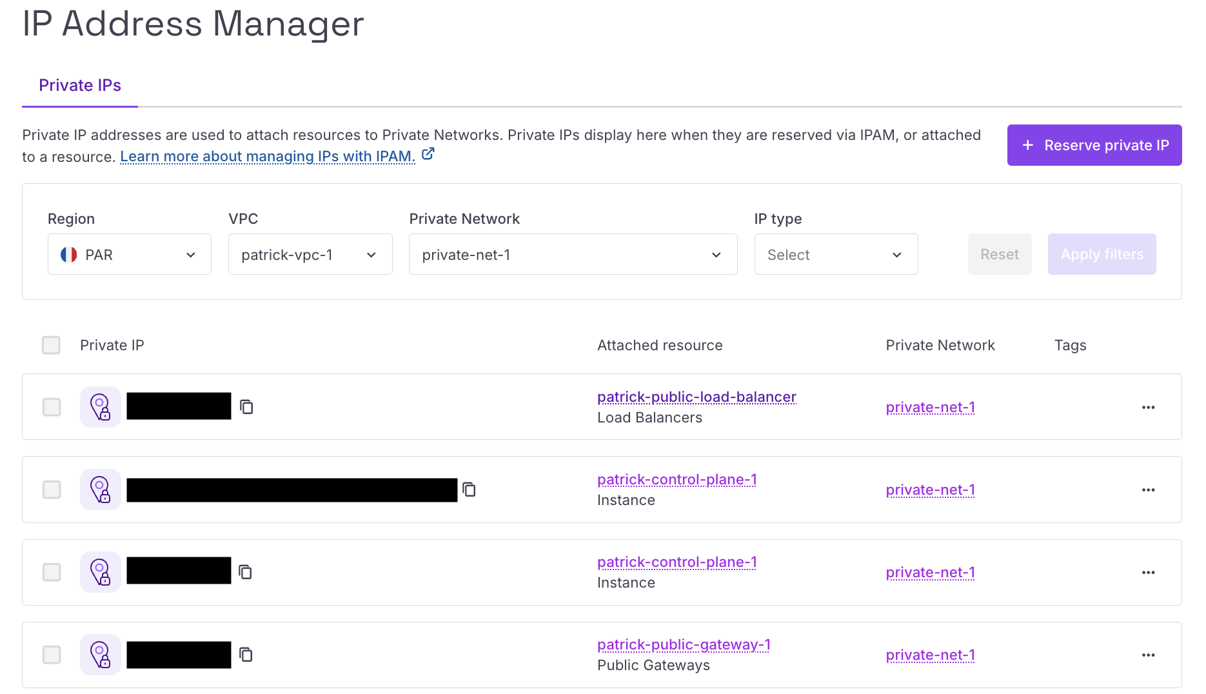Select the checkbox of the second patrick-control-plane-1 row
Screen dimensions: 1206x694
click(x=52, y=572)
